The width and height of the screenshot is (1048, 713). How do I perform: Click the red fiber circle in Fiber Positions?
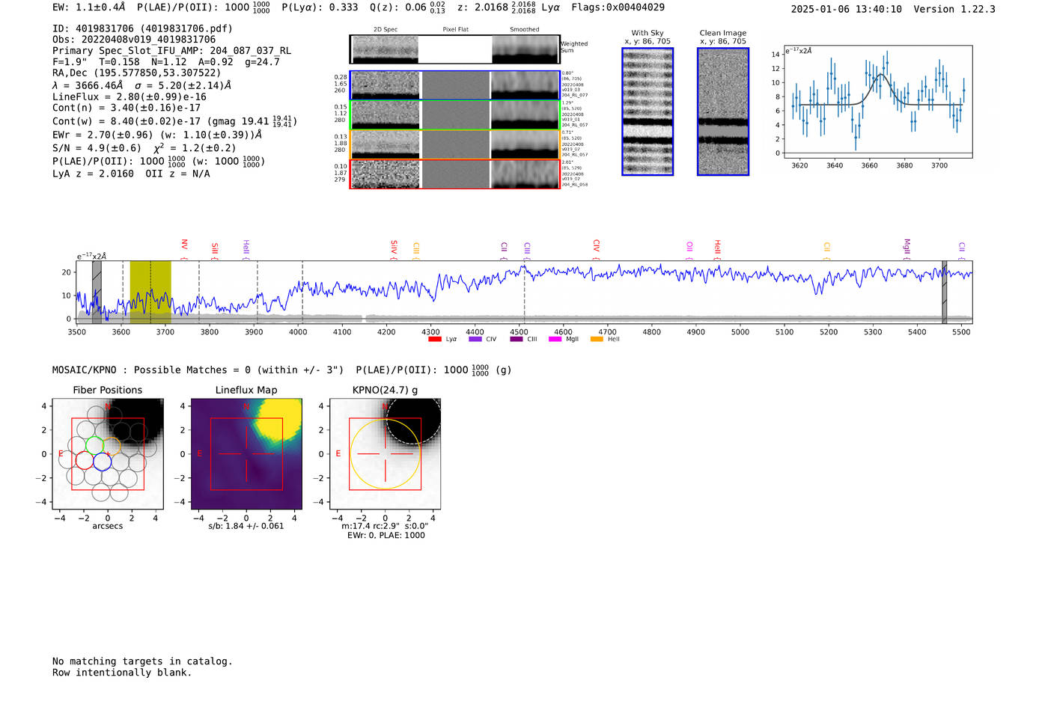click(x=84, y=459)
